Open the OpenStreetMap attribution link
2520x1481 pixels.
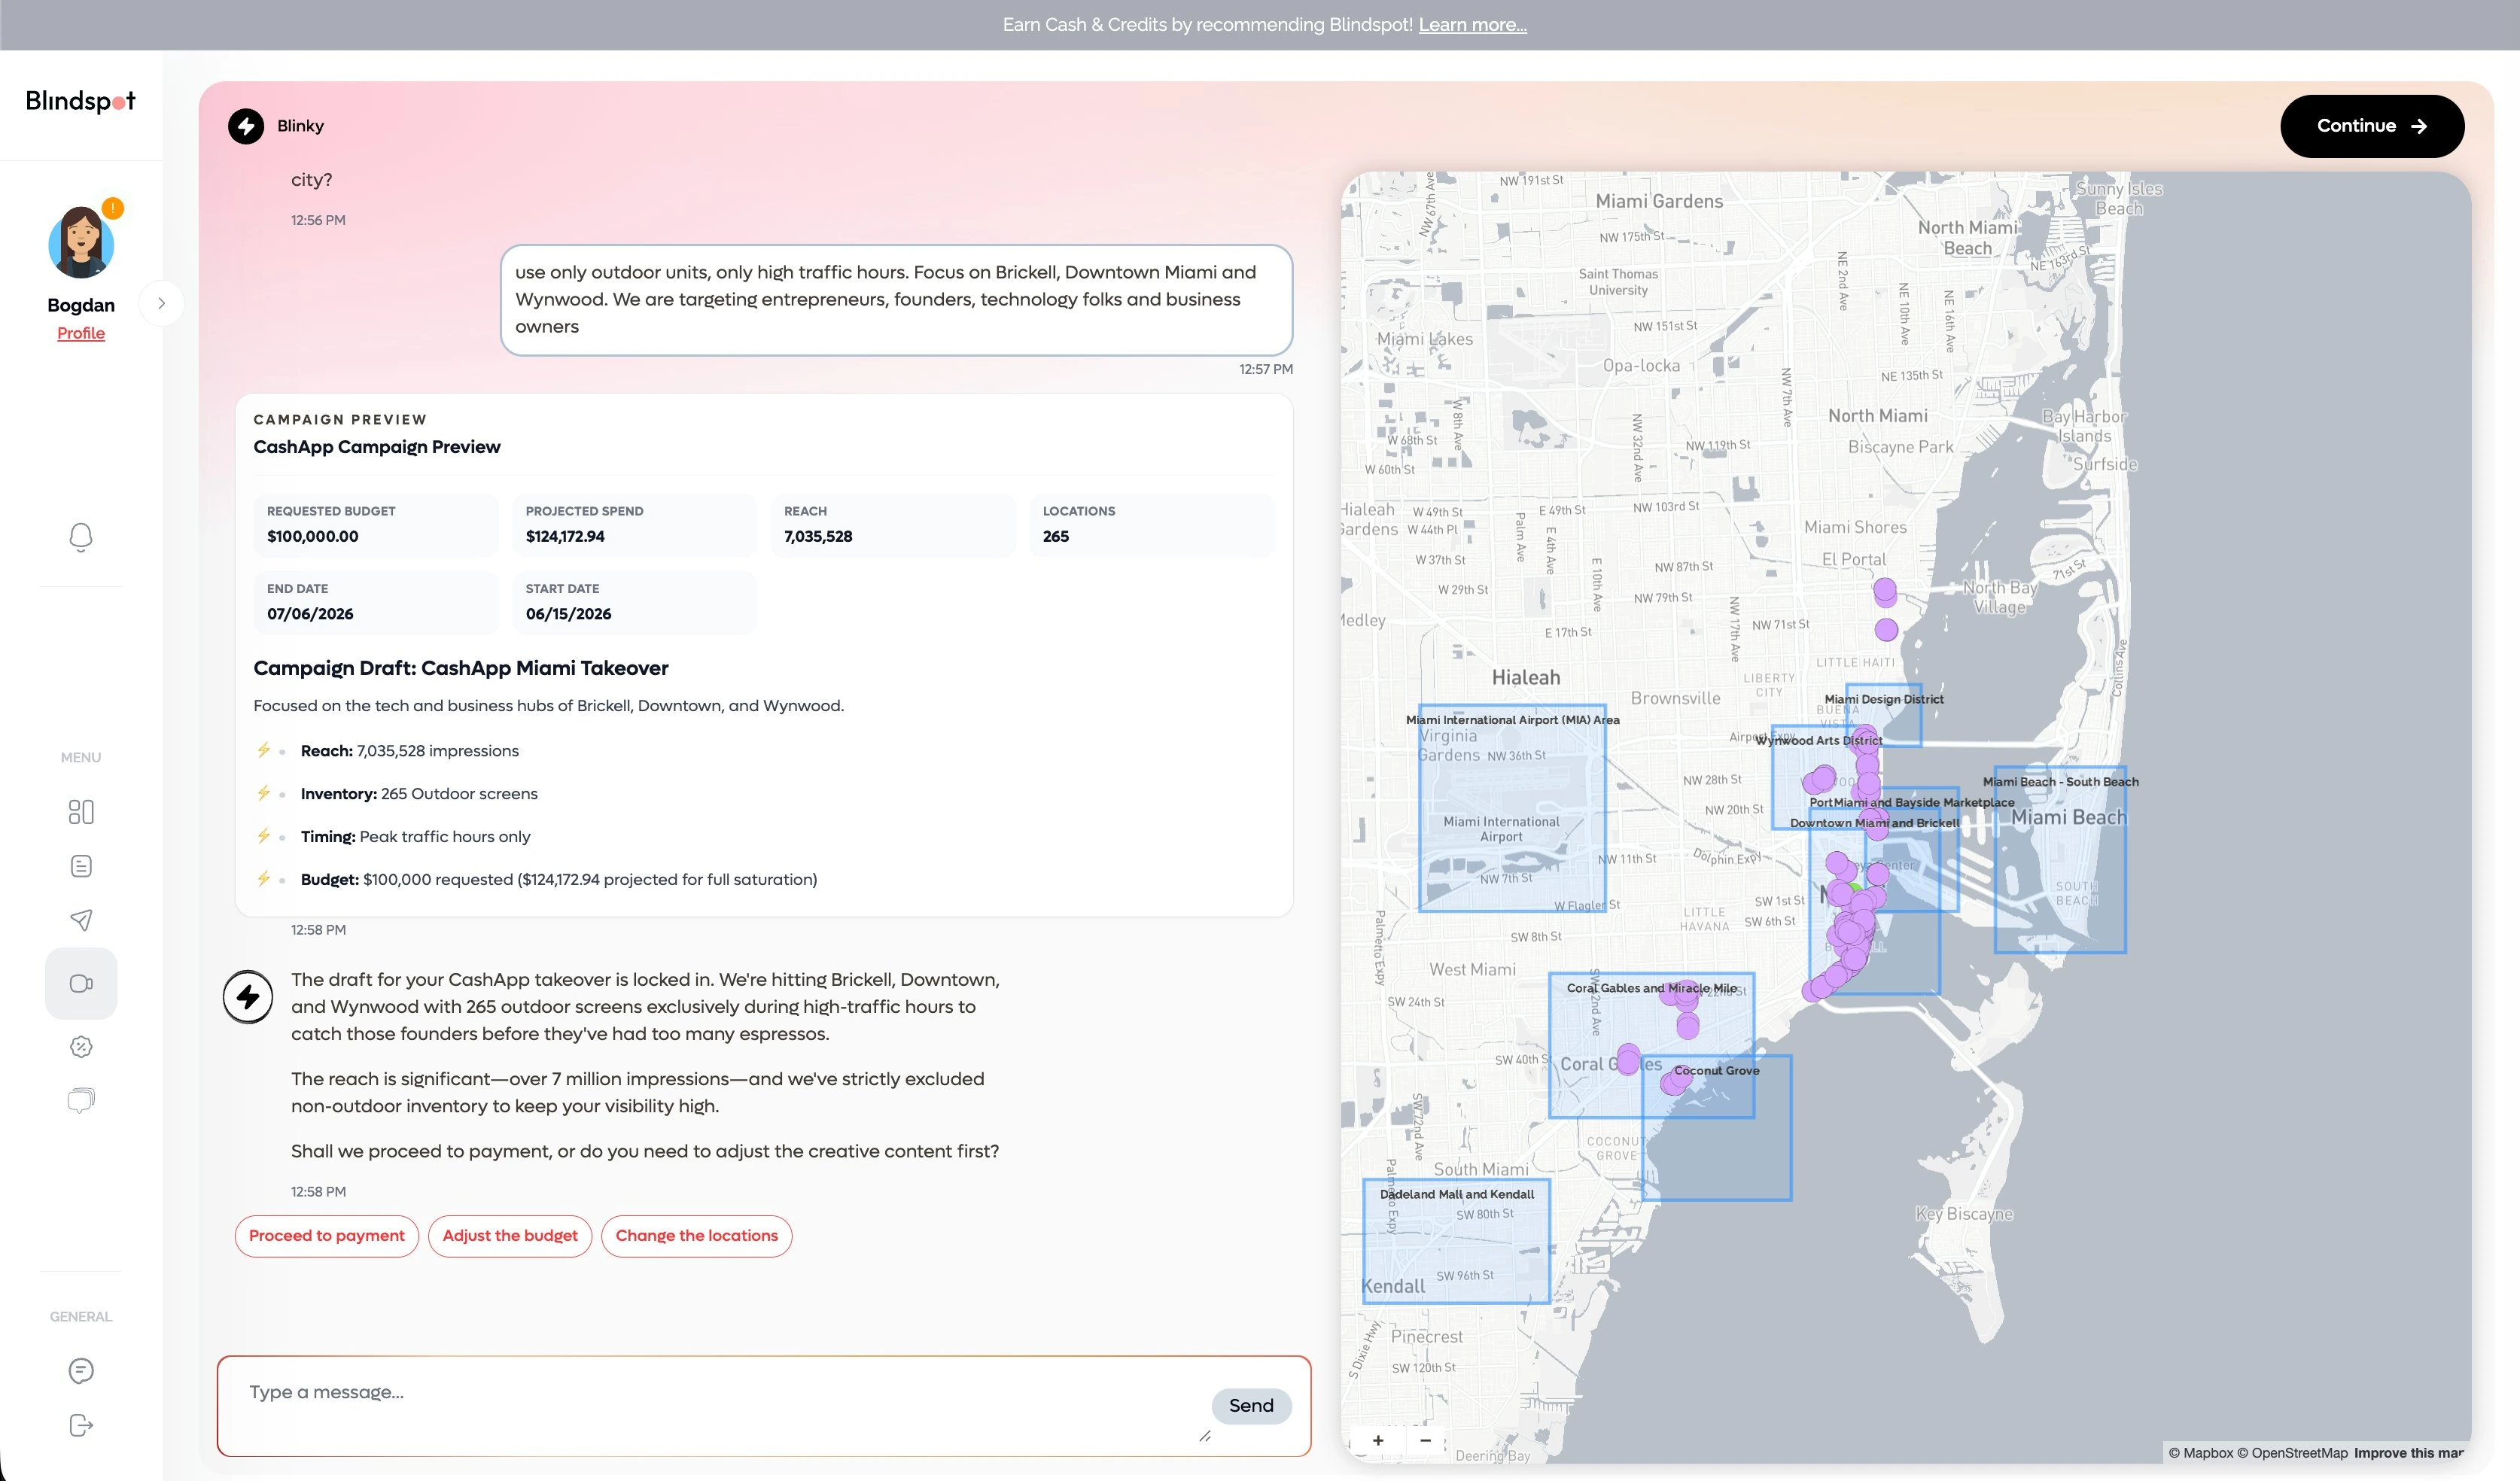(x=2292, y=1453)
